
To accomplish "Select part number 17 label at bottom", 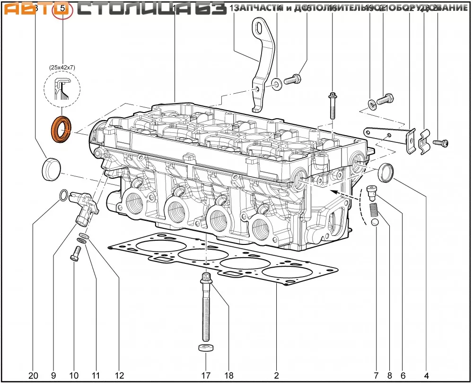I will 205,376.
